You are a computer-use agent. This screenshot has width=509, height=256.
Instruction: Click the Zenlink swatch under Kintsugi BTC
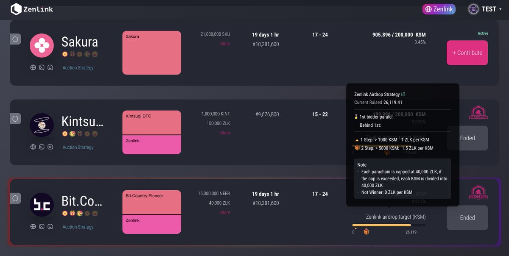tap(152, 145)
